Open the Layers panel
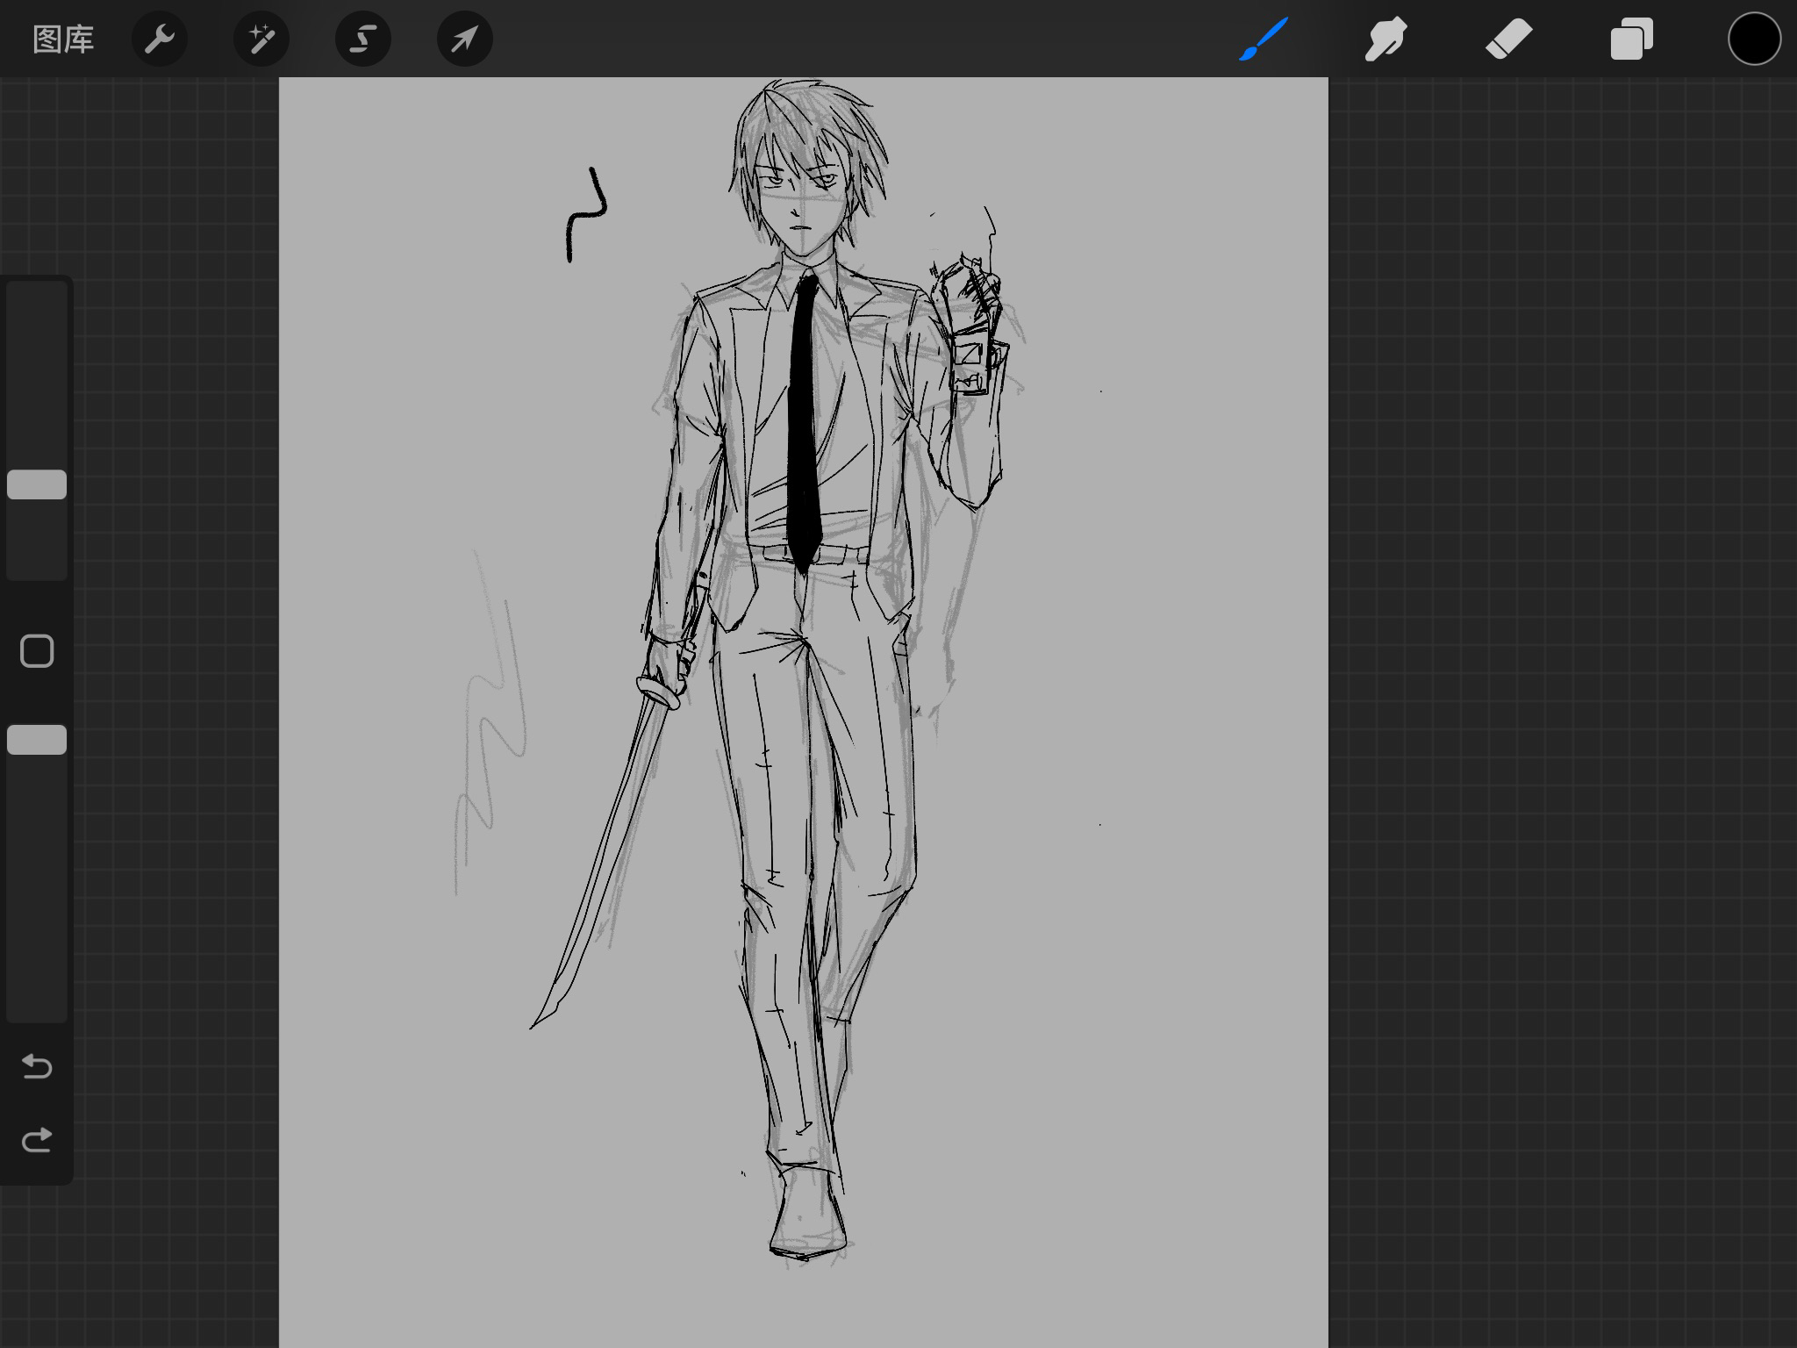The height and width of the screenshot is (1348, 1797). [x=1631, y=39]
